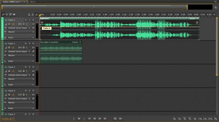The width and height of the screenshot is (219, 122).
Task: Click the Skip Selection transport icon
Action: (120, 119)
